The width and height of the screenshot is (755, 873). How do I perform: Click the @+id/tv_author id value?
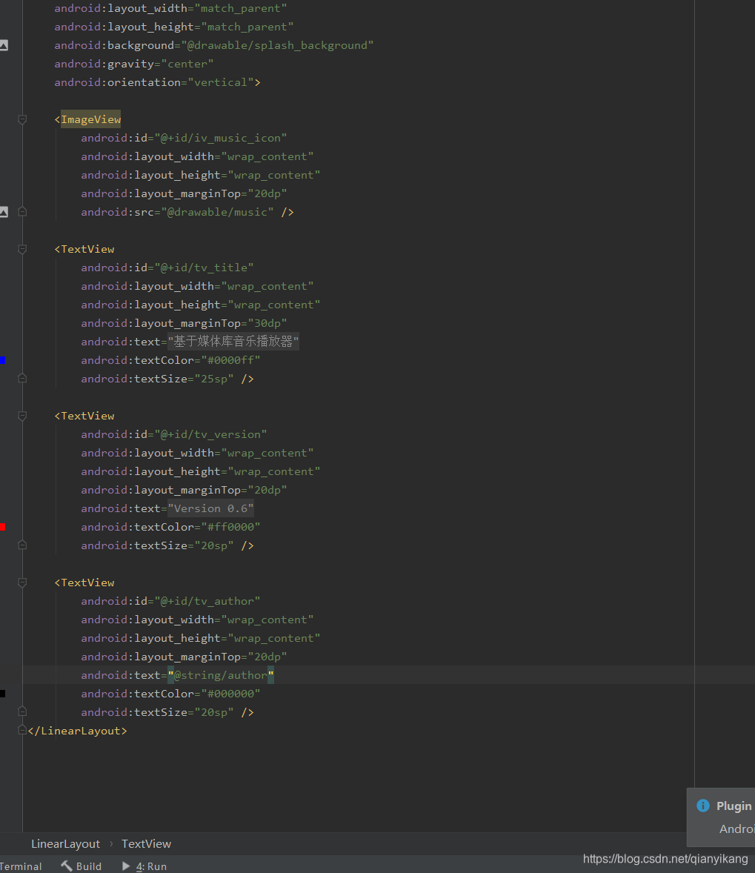coord(207,601)
